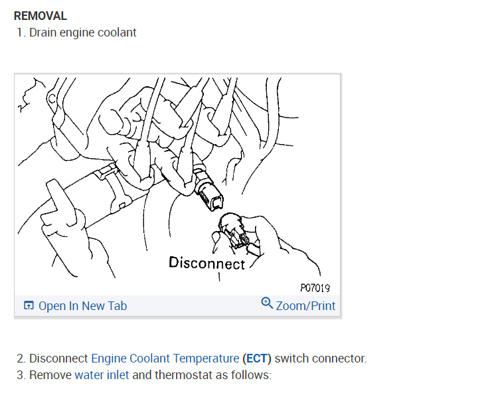This screenshot has height=401, width=482.
Task: Follow the Engine Coolant Temperature link
Action: coord(165,359)
